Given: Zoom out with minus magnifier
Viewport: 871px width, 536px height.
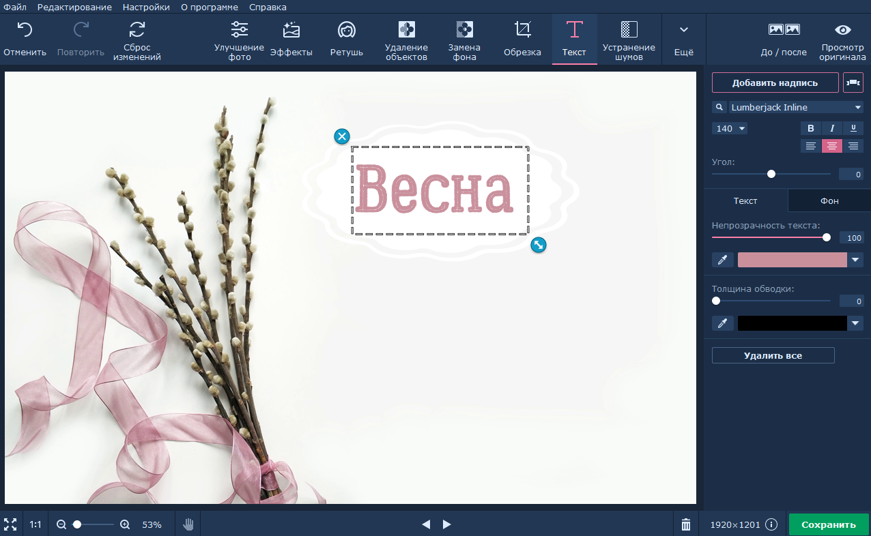Looking at the screenshot, I should pos(61,524).
